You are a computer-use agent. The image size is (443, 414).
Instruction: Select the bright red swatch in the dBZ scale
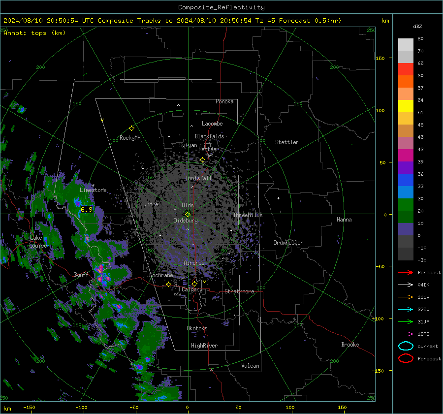(406, 69)
